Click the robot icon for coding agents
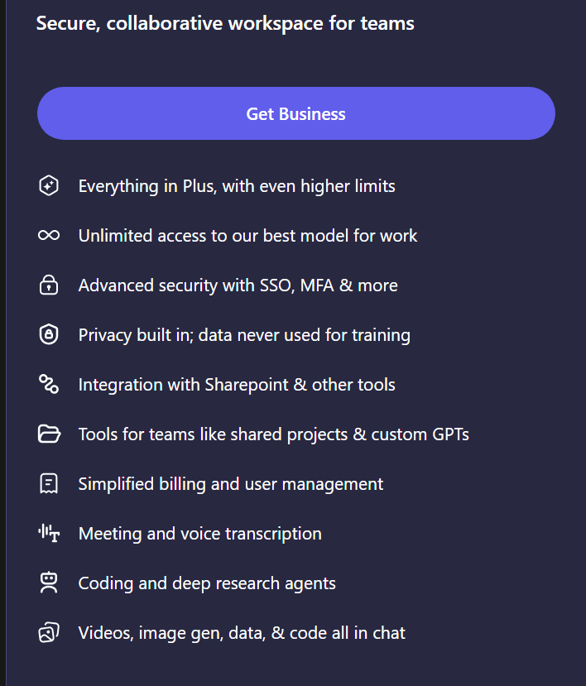The image size is (586, 686). tap(49, 583)
